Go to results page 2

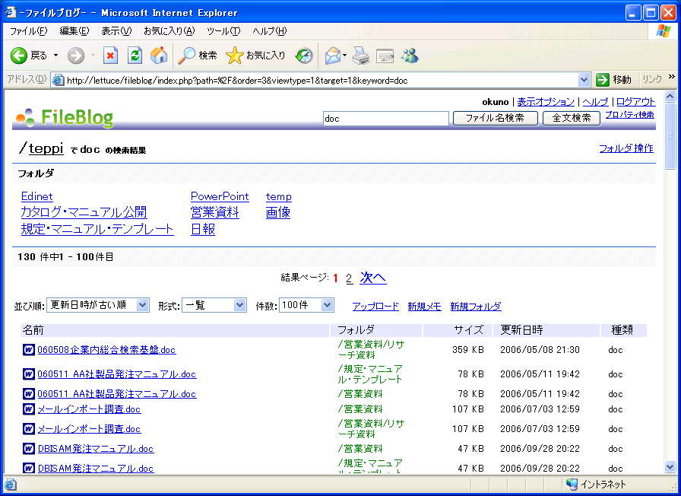point(349,278)
